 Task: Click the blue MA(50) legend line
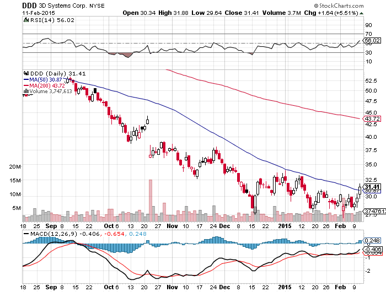[x=26, y=80]
